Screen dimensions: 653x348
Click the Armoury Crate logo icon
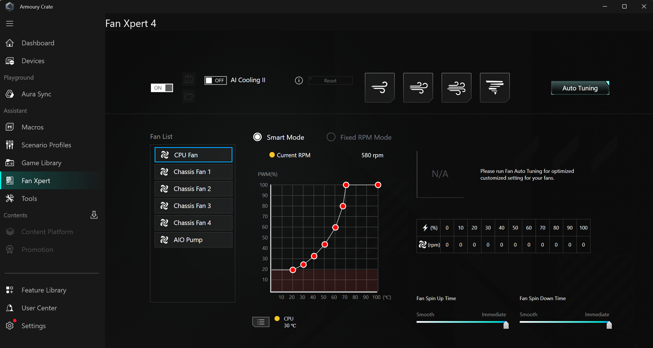9,7
